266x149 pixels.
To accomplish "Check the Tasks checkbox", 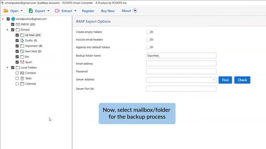I will click(17, 78).
